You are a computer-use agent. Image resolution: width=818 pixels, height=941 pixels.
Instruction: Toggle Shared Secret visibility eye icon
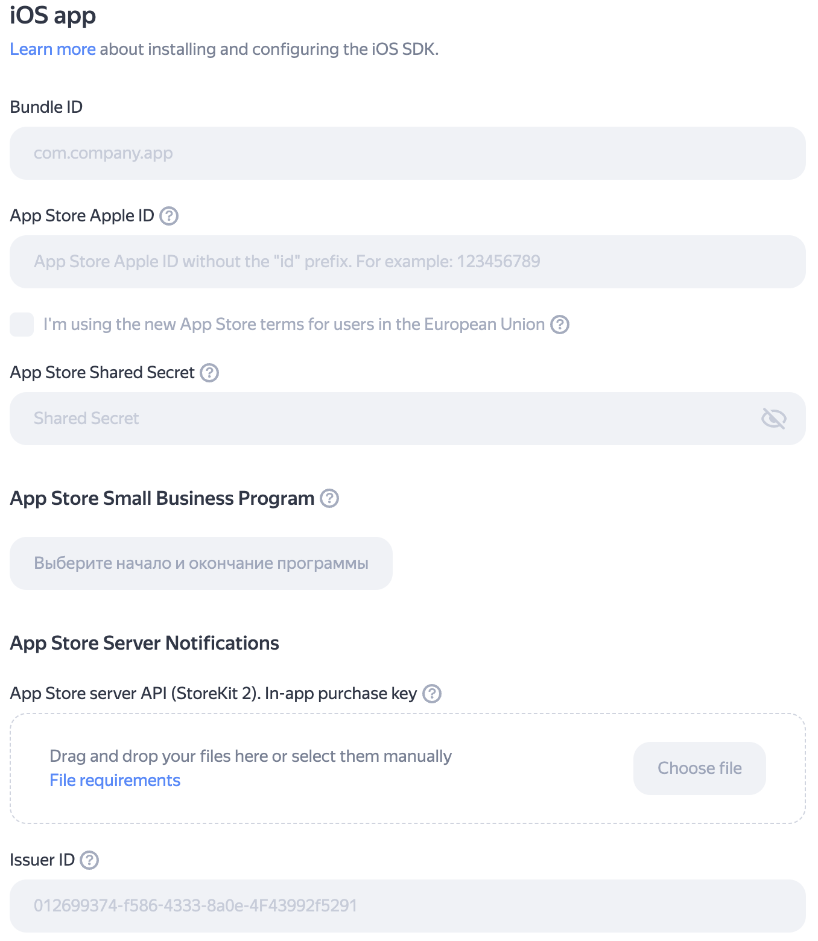click(773, 419)
